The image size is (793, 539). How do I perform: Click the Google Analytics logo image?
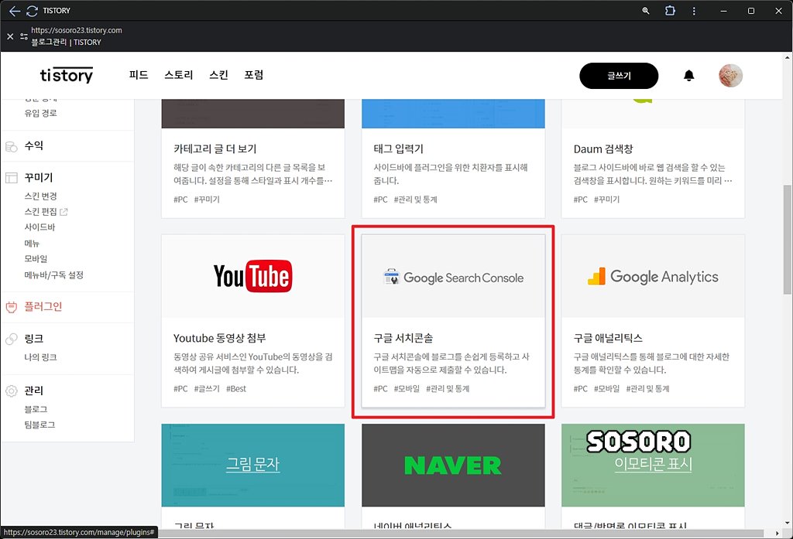653,276
